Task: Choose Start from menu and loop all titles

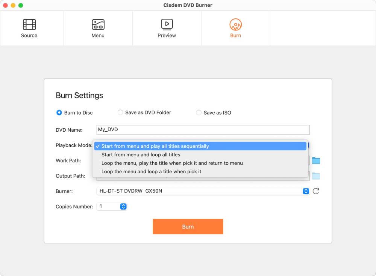Action: click(200, 155)
